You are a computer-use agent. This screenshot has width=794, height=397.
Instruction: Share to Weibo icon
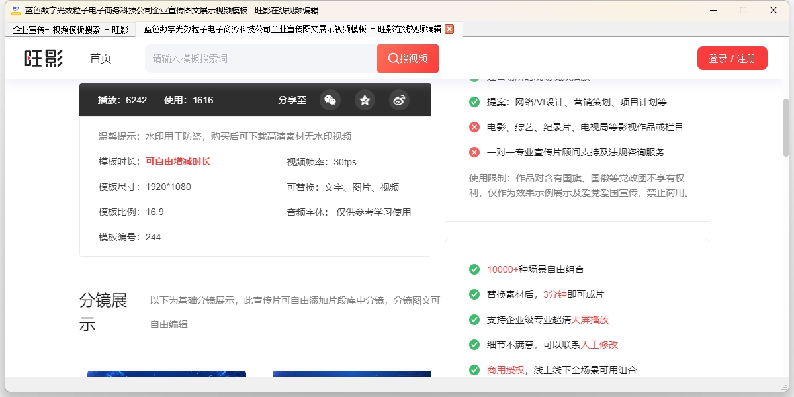pyautogui.click(x=399, y=100)
